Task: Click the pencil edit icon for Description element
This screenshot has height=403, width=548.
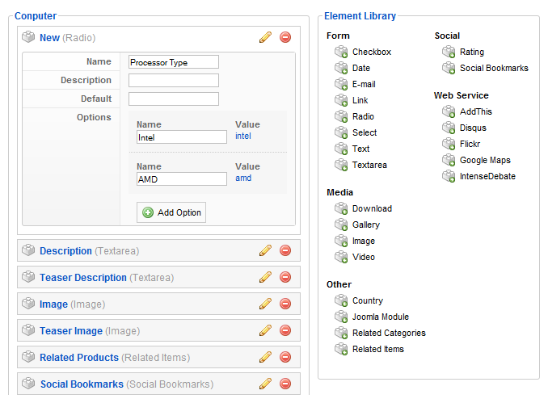Action: click(x=265, y=250)
